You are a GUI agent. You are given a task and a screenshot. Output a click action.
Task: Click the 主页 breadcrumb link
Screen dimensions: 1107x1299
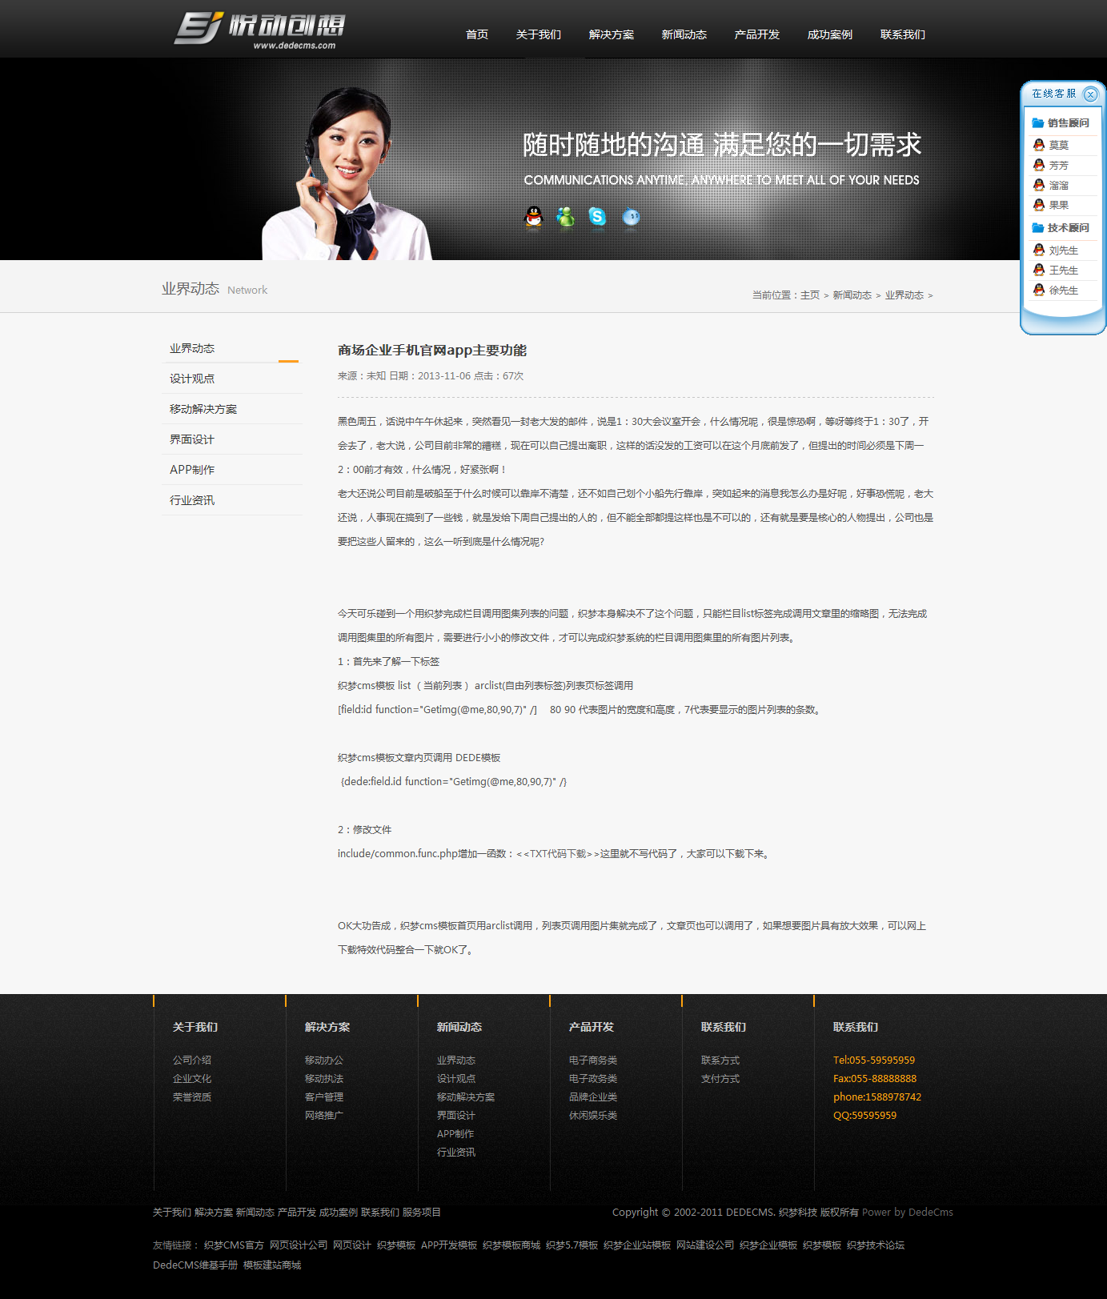(810, 295)
